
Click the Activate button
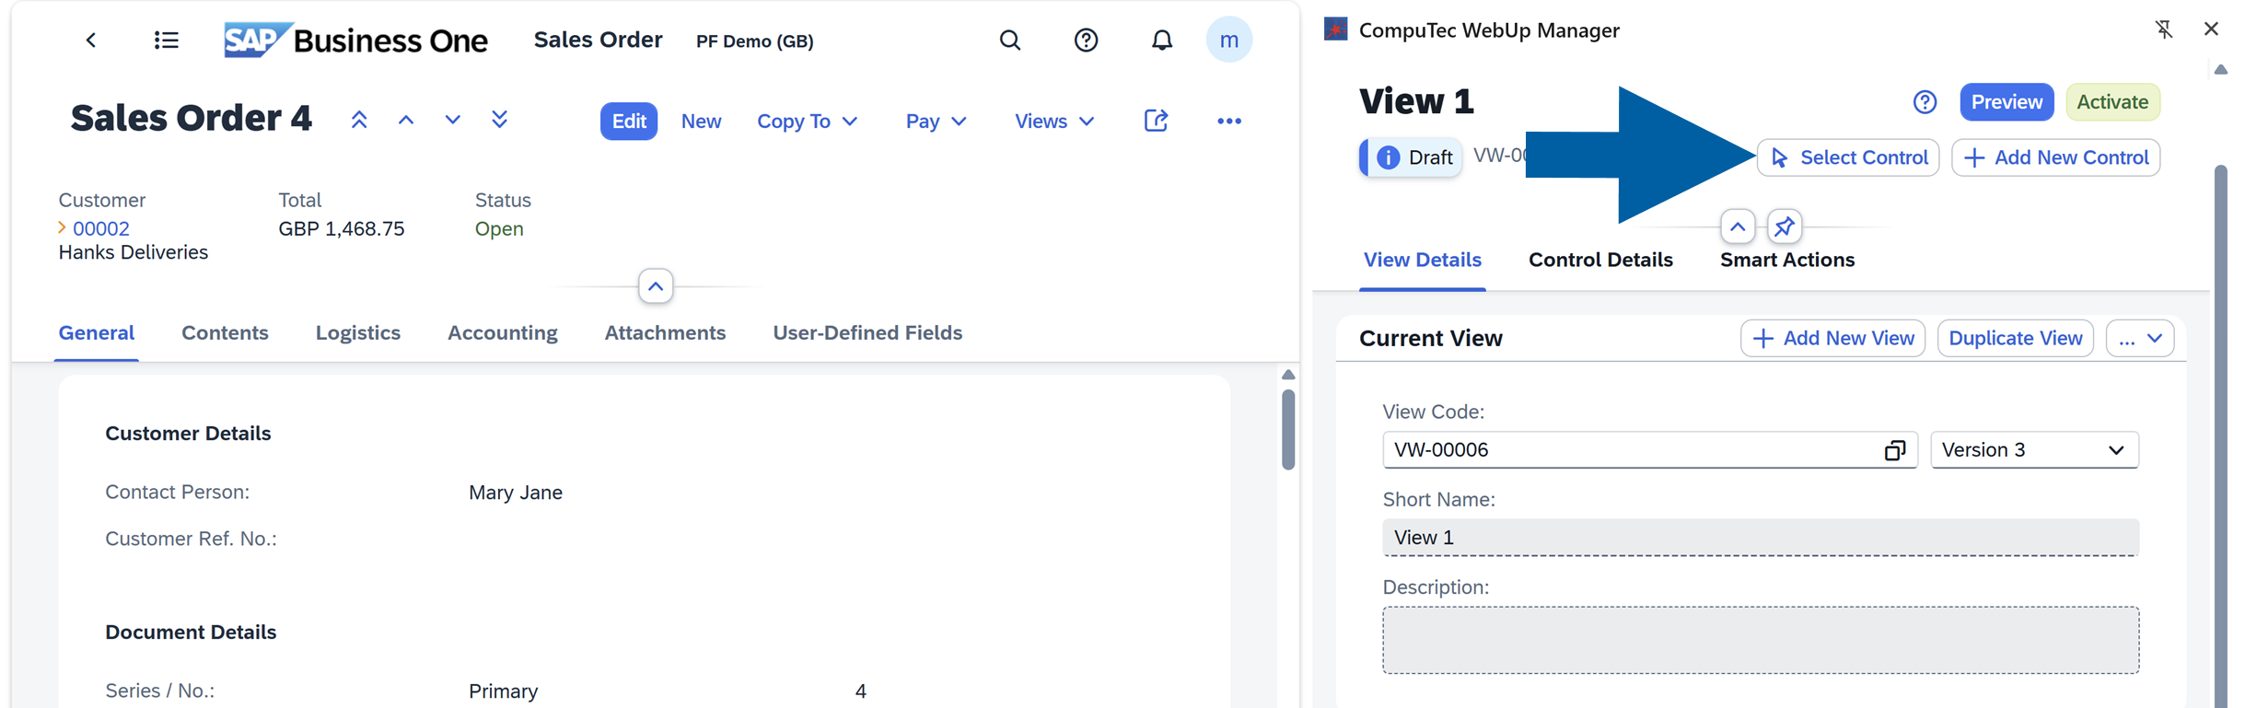coord(2112,102)
